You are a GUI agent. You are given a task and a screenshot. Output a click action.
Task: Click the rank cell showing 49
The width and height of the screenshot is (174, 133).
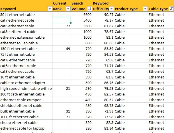click(x=62, y=49)
